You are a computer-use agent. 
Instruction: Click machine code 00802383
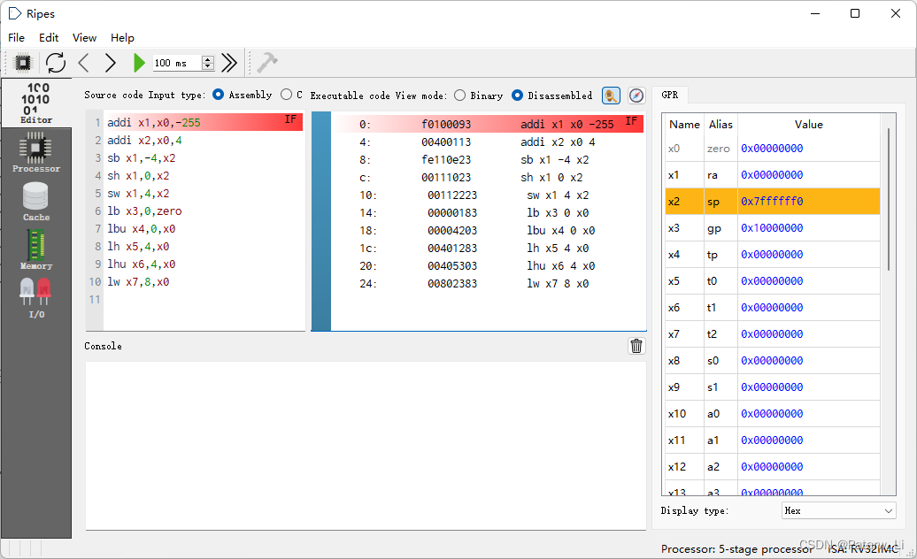pyautogui.click(x=452, y=283)
